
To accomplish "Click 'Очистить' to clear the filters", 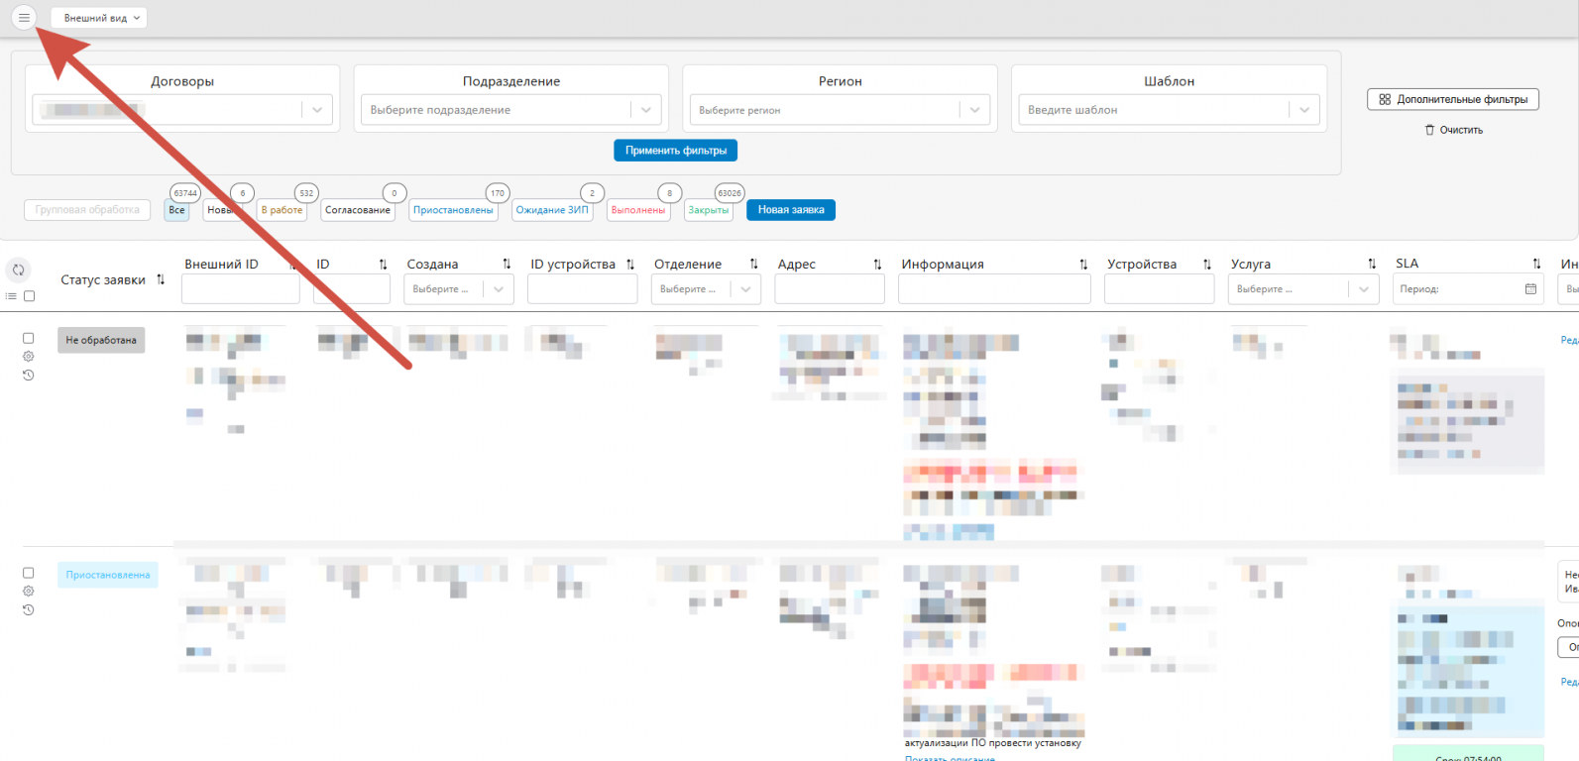I will pos(1453,130).
